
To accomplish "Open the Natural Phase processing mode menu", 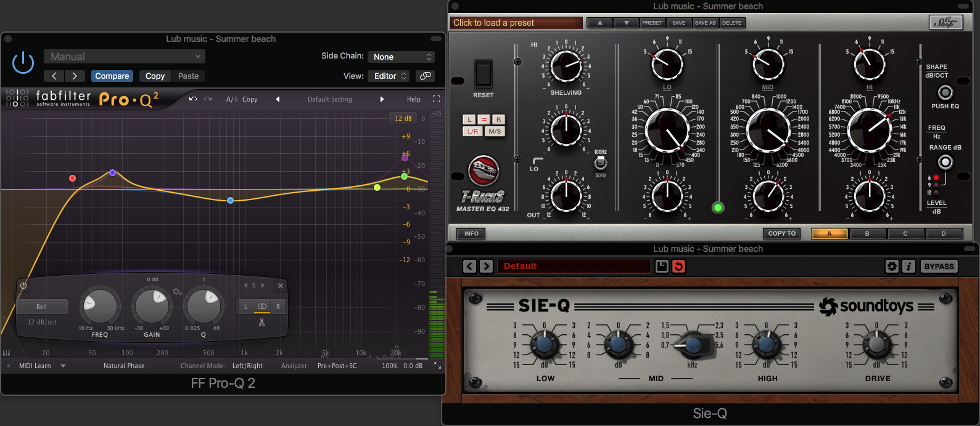I will tap(124, 366).
